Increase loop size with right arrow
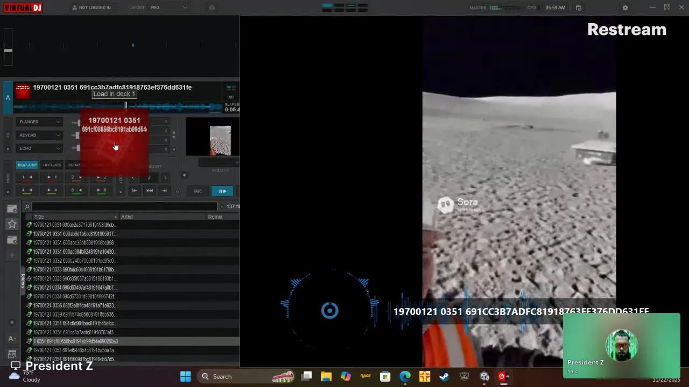 pyautogui.click(x=165, y=177)
